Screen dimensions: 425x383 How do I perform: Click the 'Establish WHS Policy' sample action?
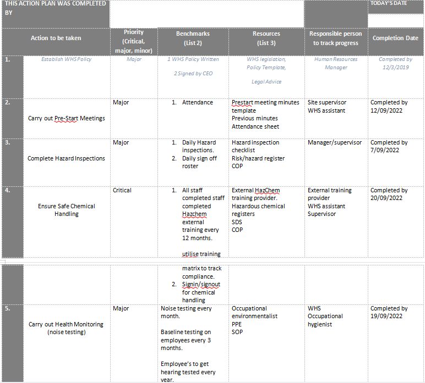click(x=66, y=59)
